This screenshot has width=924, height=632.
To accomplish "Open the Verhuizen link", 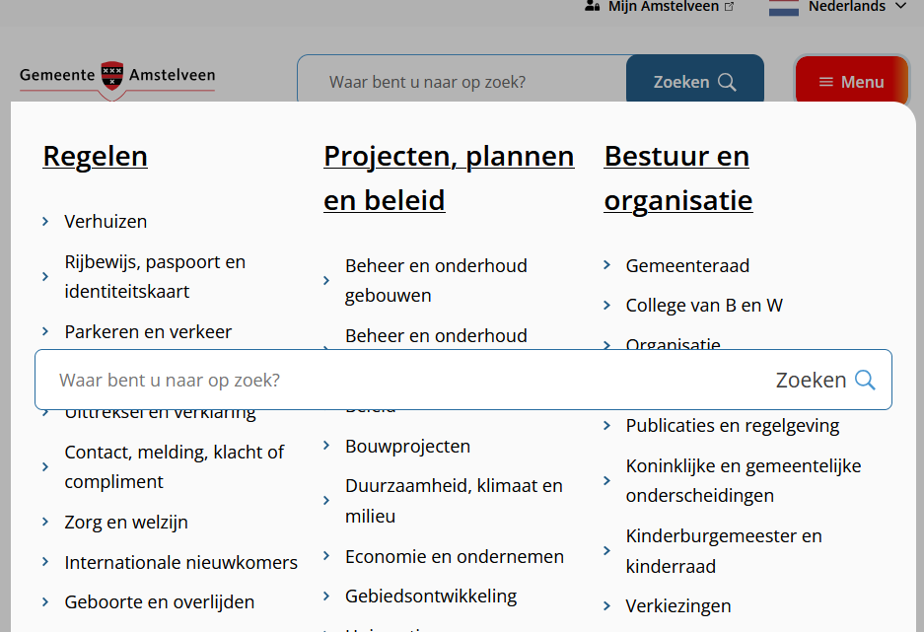I will [106, 222].
